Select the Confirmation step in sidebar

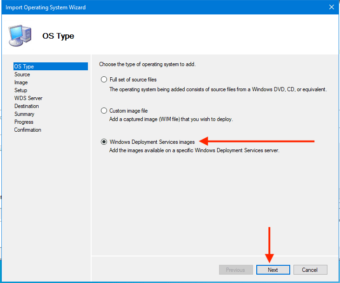[27, 130]
